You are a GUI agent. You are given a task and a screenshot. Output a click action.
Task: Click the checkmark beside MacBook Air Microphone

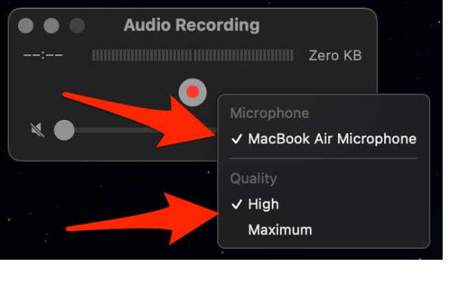[x=237, y=139]
